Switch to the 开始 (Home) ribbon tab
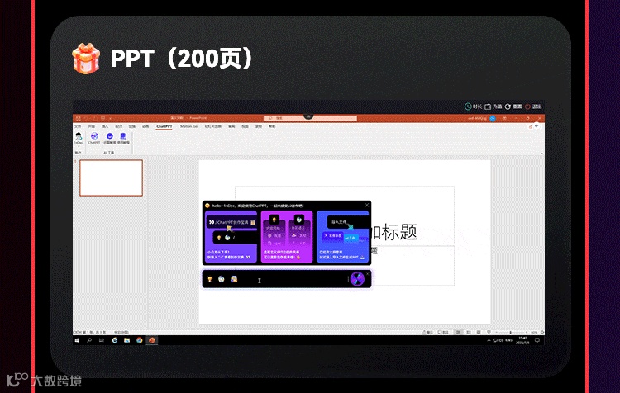620x393 pixels. [x=91, y=126]
